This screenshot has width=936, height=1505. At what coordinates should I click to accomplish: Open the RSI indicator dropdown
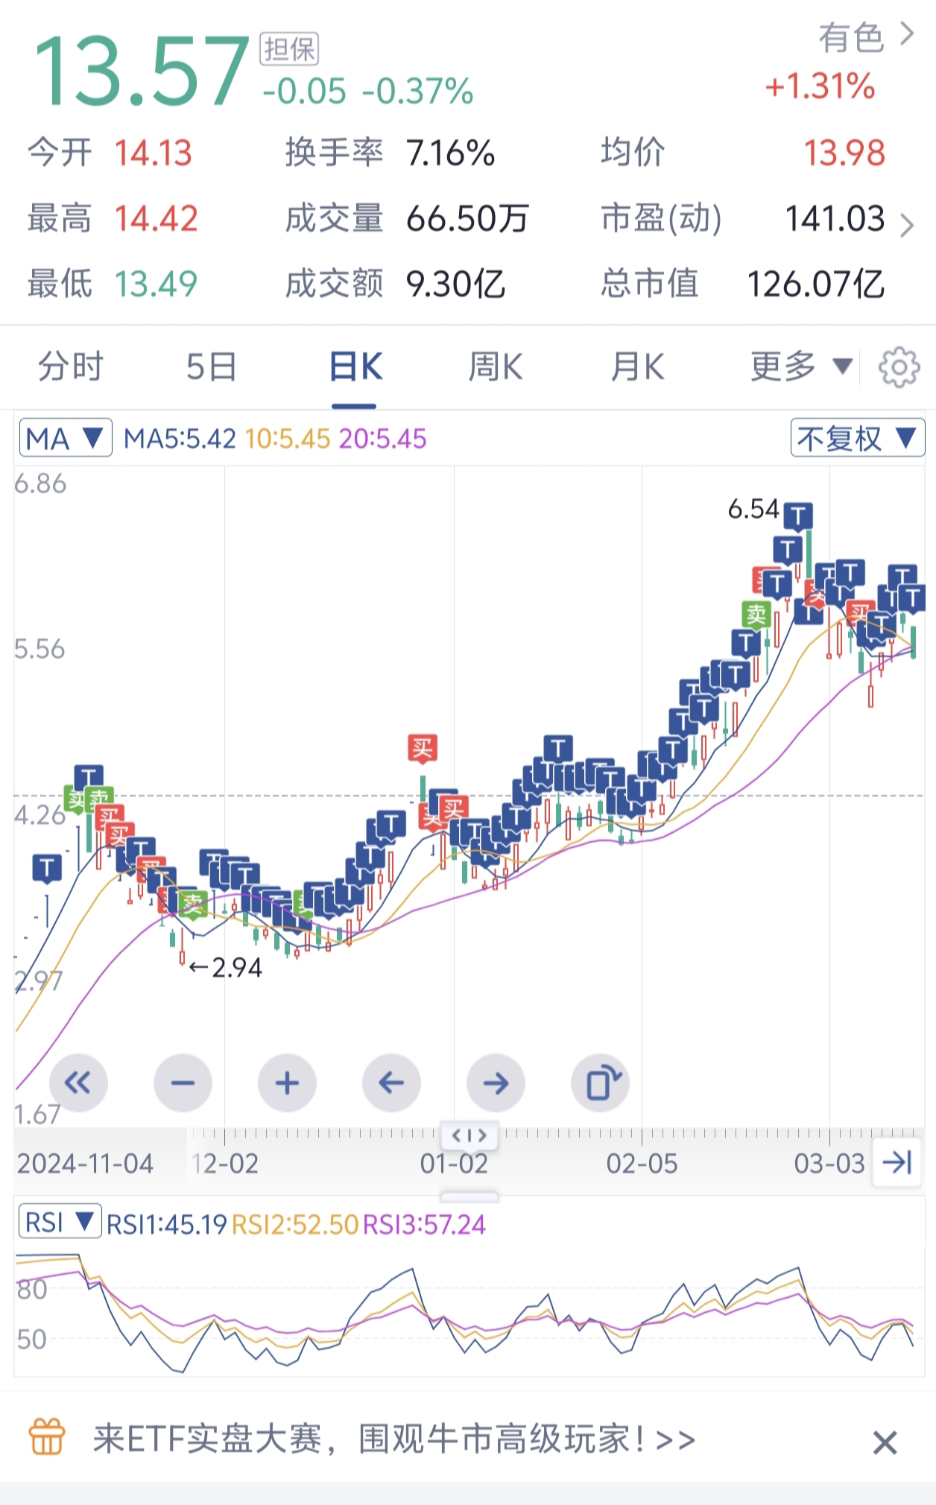60,1223
